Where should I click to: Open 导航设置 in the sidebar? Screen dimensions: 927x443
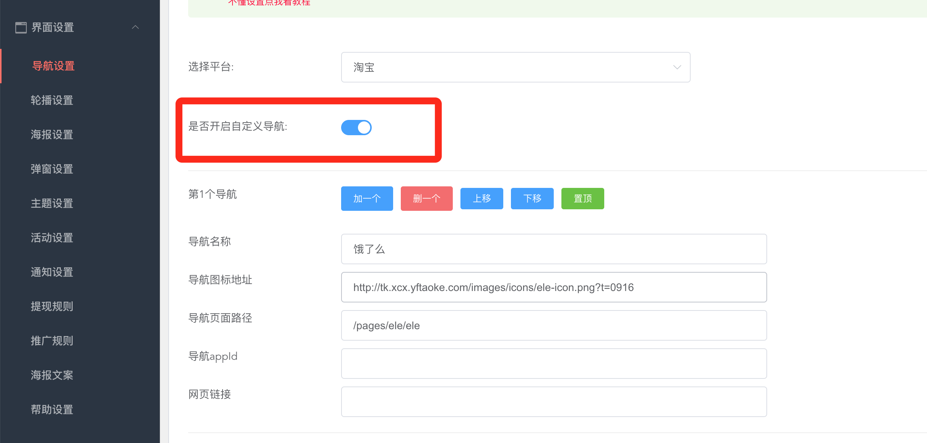pos(53,66)
